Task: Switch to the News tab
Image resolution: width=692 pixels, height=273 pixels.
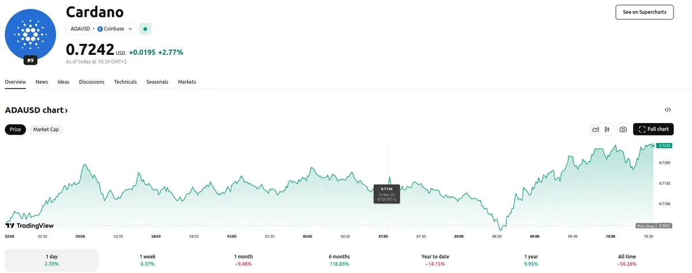Action: pos(42,82)
